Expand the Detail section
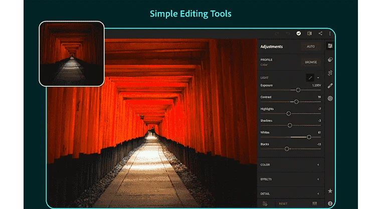 coord(291,193)
